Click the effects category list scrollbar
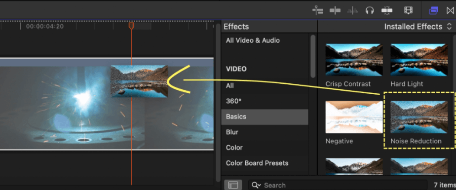456x190 pixels. point(313,56)
